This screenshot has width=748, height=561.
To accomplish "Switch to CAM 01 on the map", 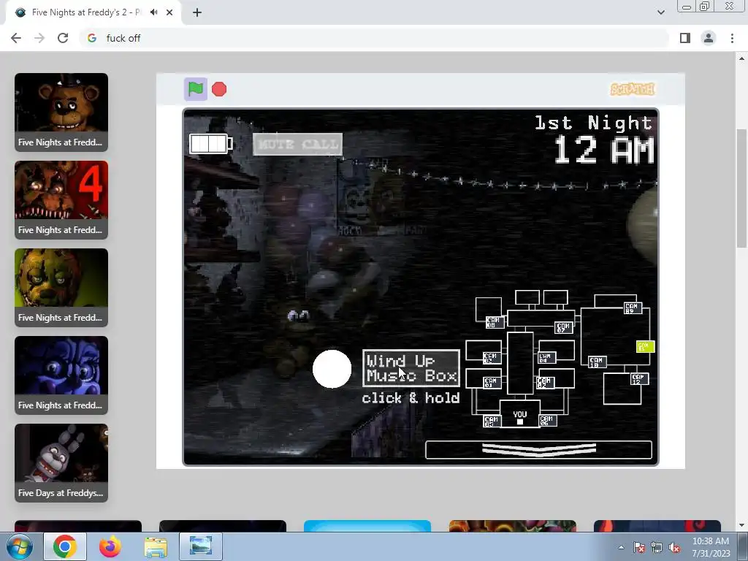I will click(491, 382).
